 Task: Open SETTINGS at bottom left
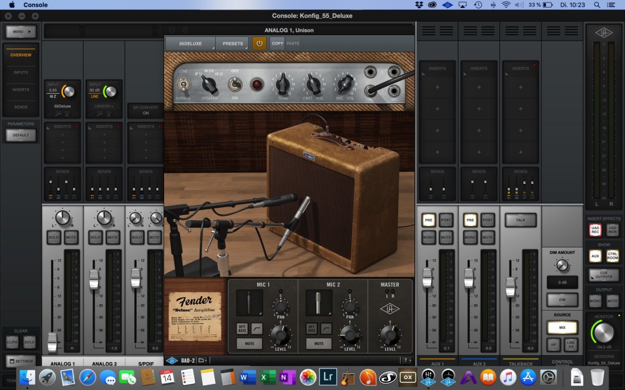[21, 361]
